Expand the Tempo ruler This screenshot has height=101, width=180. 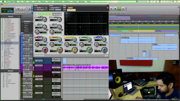click(22, 25)
